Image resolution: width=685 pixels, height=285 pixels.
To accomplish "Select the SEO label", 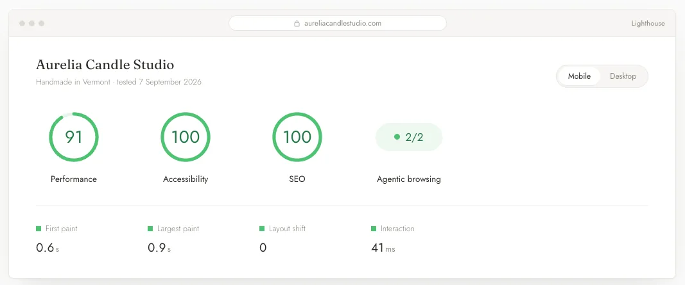I will [x=297, y=179].
